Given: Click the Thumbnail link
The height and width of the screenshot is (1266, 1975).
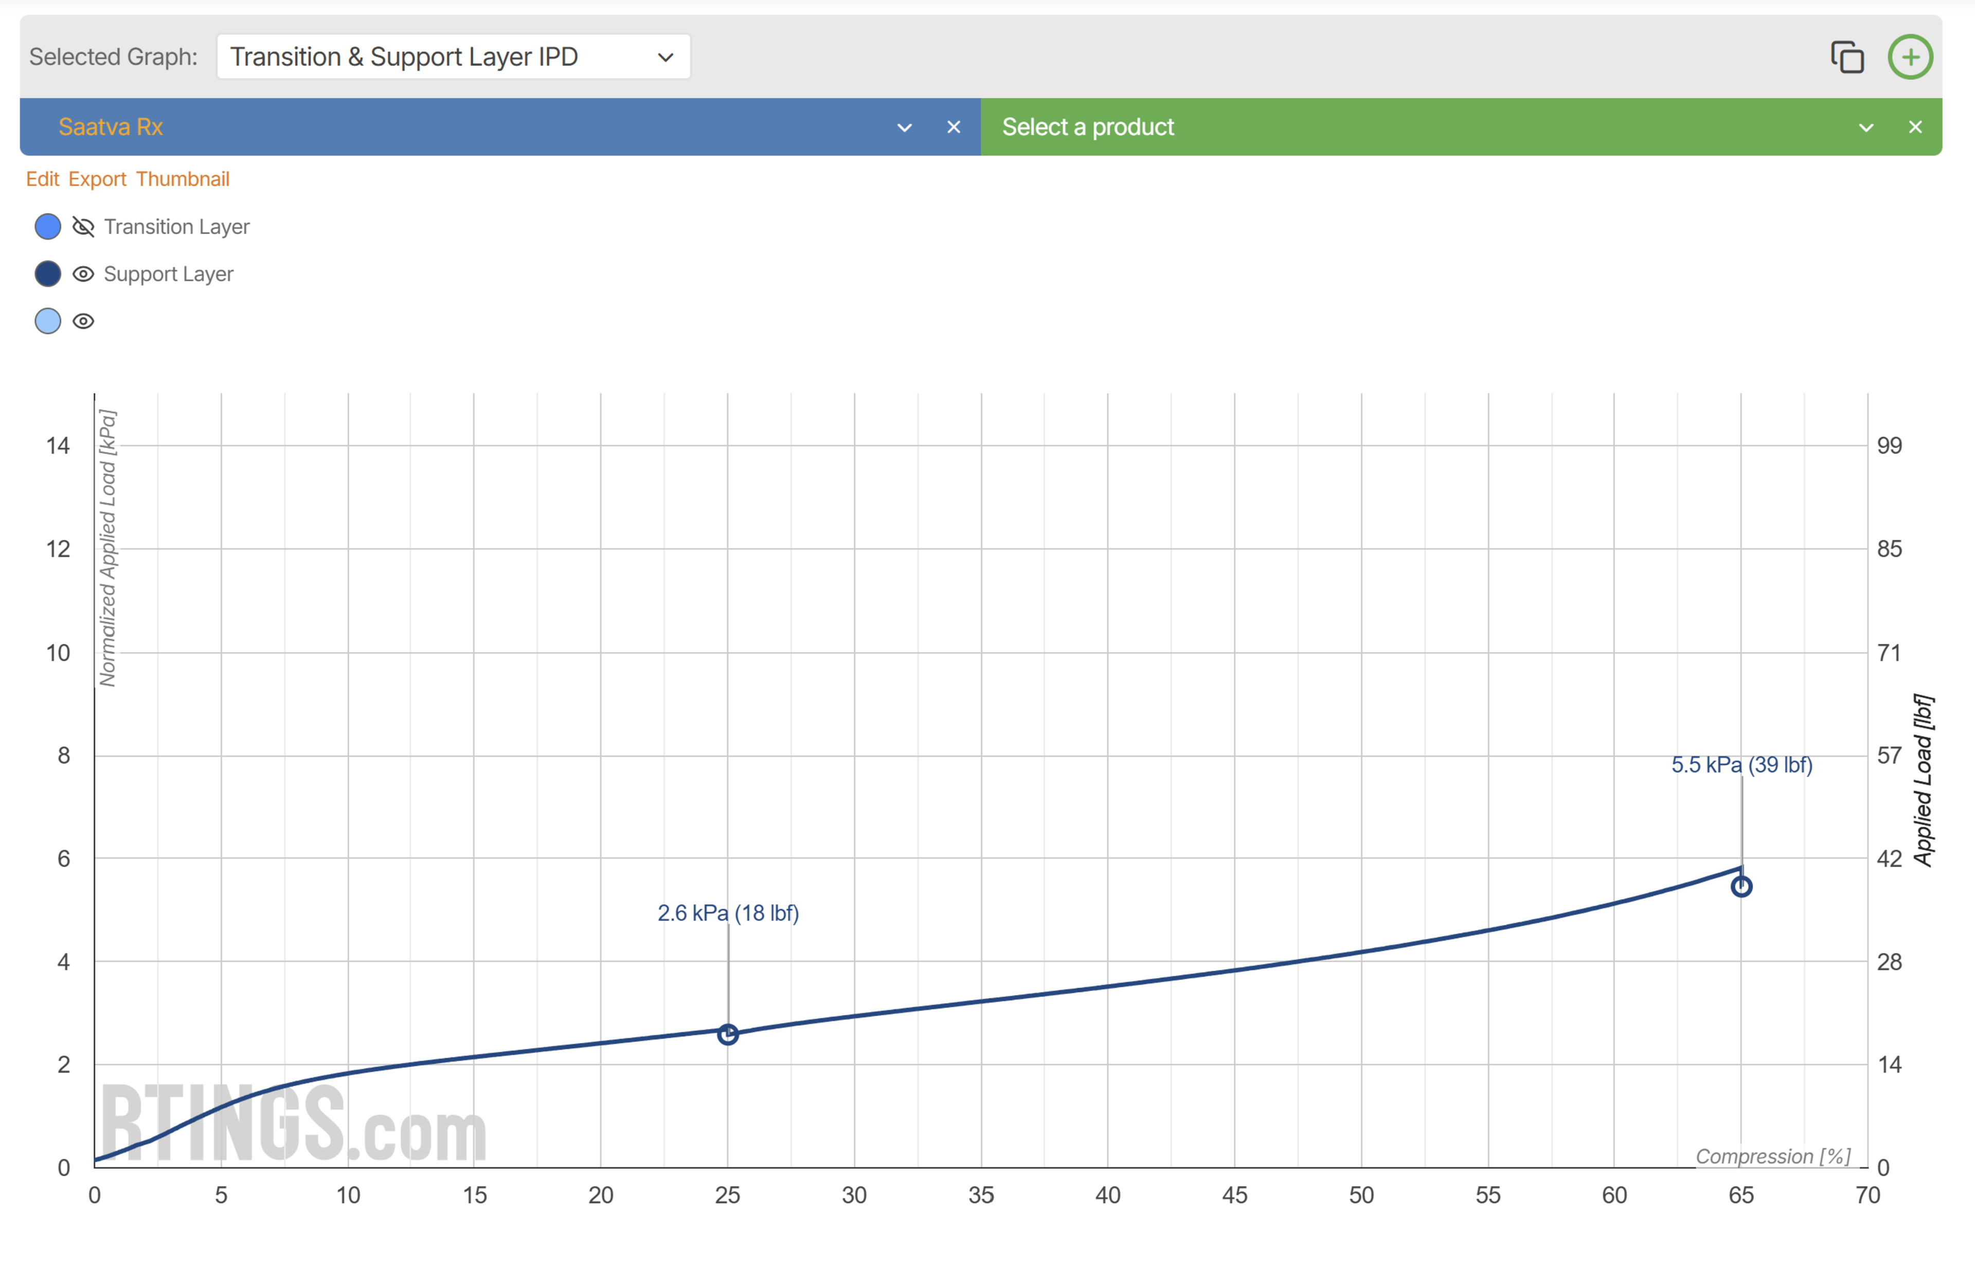Looking at the screenshot, I should [x=183, y=179].
